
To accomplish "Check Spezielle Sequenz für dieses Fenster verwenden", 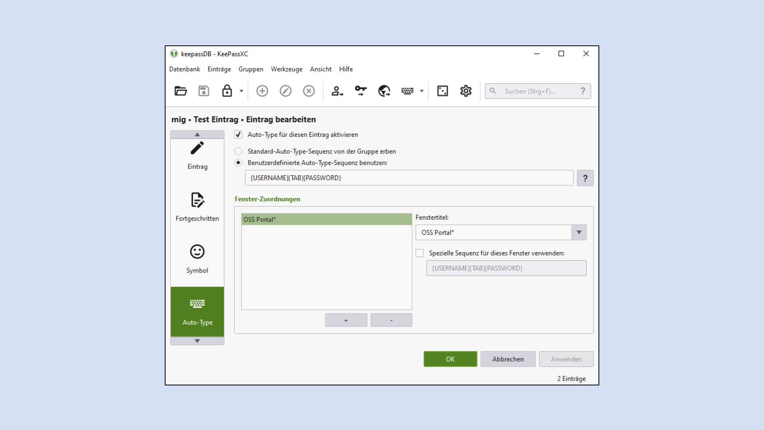I will (420, 252).
